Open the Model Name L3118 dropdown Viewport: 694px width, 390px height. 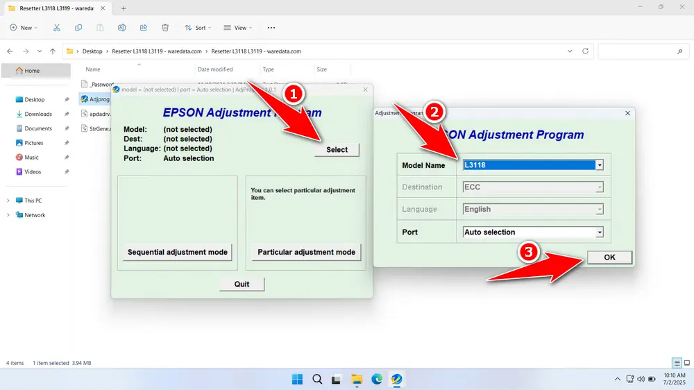[600, 165]
